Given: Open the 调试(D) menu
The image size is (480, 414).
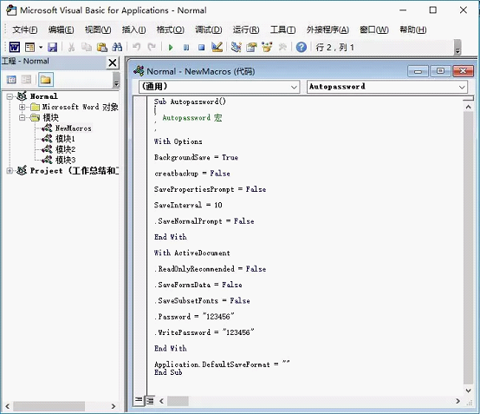Looking at the screenshot, I should [x=209, y=30].
